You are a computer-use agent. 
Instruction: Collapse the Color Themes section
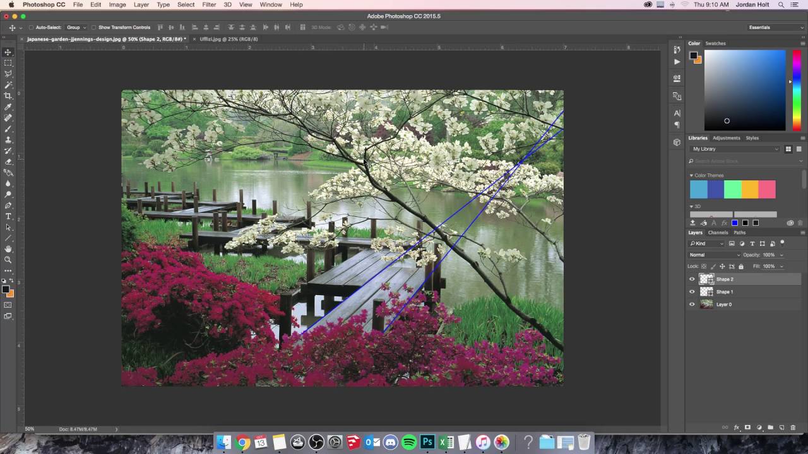tap(691, 175)
